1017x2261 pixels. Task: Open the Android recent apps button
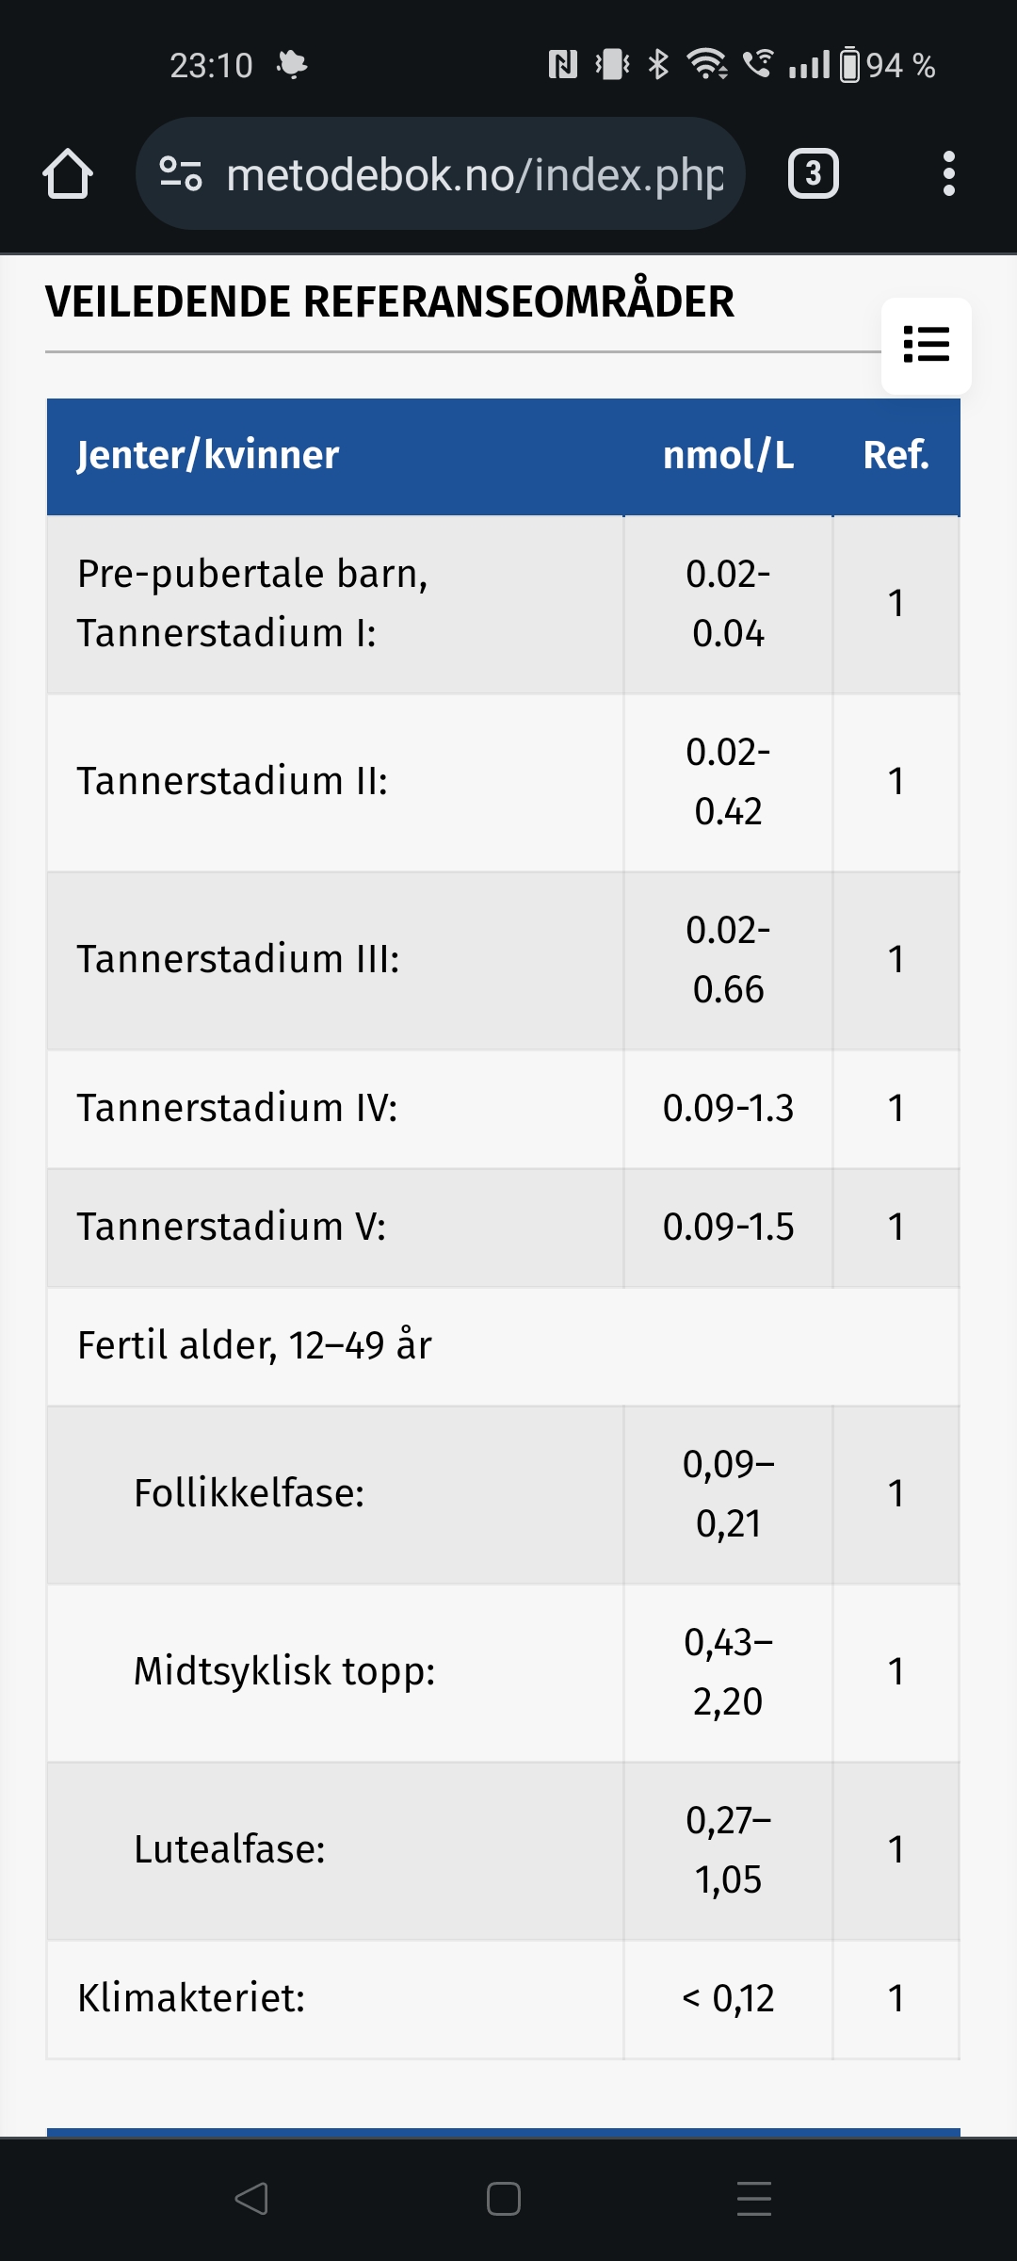(x=754, y=2199)
